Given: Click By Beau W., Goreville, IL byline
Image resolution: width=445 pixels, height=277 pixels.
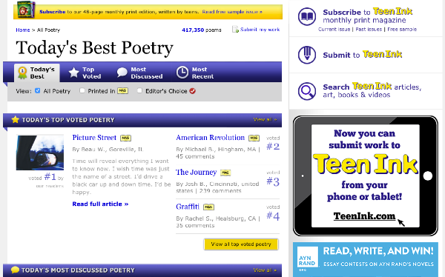Looking at the screenshot, I should coord(108,150).
